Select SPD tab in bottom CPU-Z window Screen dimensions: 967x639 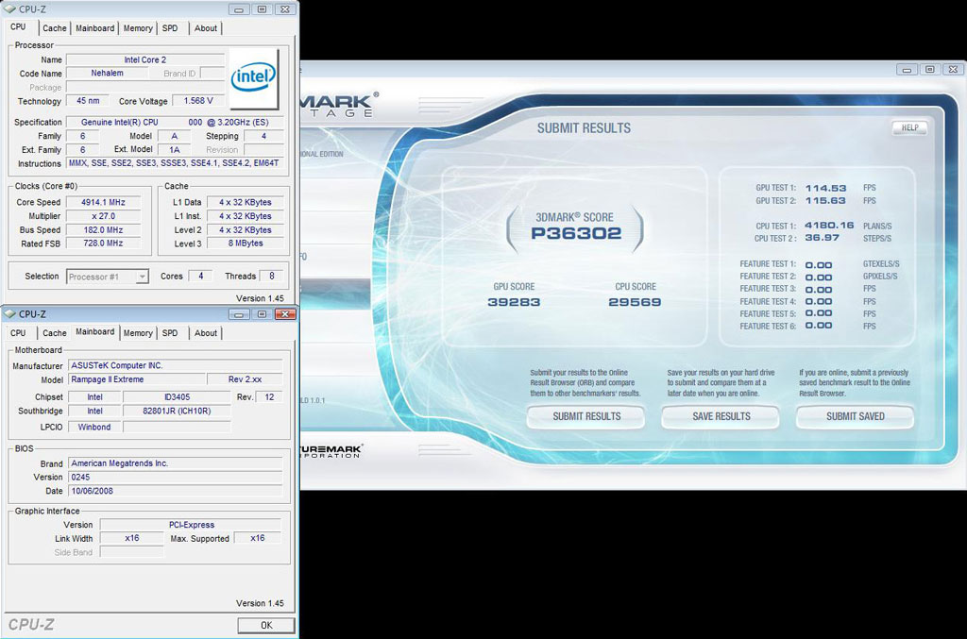click(170, 333)
